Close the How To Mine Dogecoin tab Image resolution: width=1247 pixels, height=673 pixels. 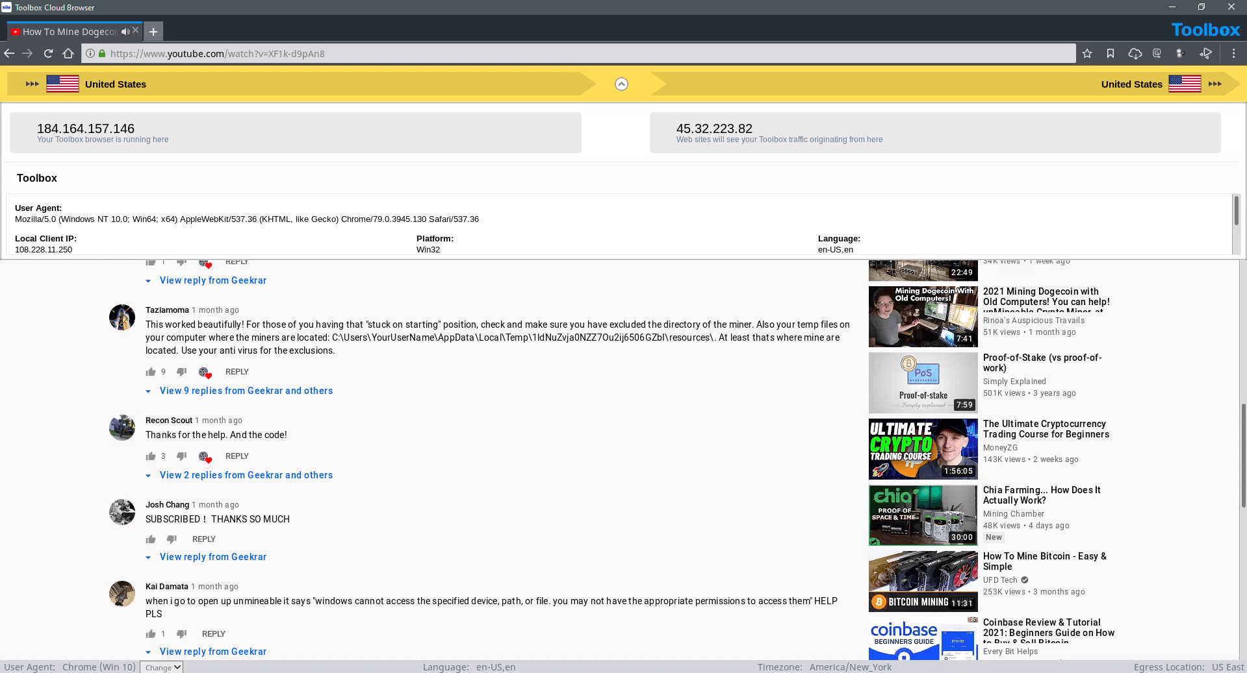(136, 31)
